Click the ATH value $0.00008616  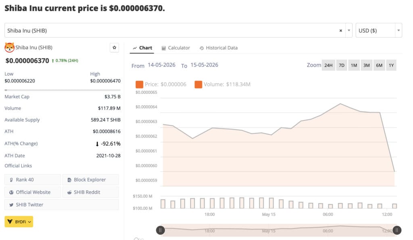pos(106,131)
